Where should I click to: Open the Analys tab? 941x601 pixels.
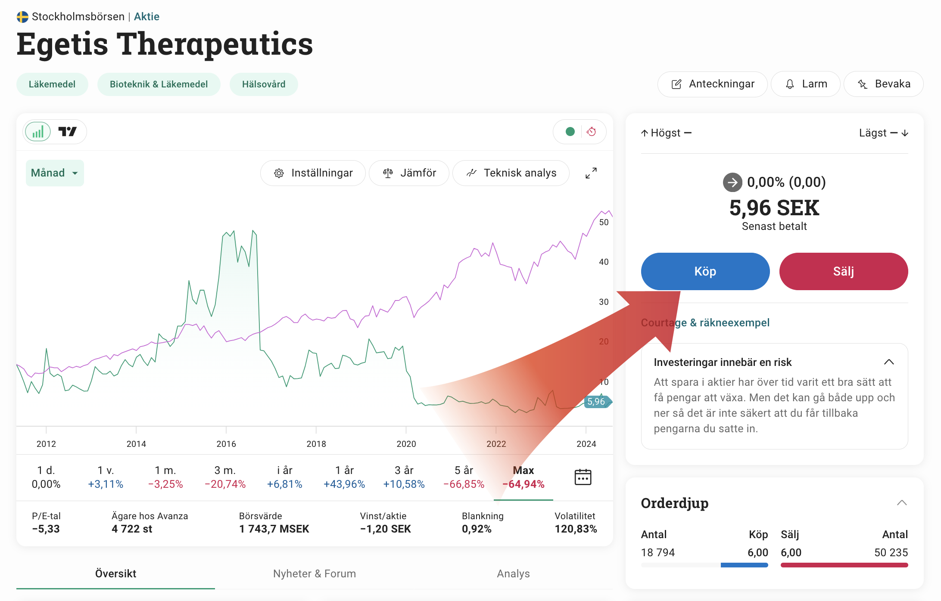[x=513, y=573]
